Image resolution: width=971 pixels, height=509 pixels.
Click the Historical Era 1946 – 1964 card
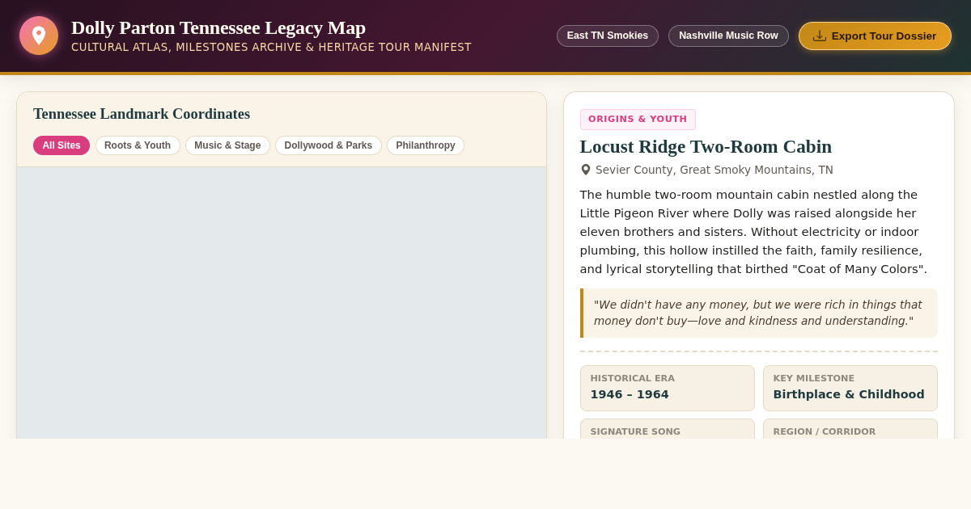(668, 388)
